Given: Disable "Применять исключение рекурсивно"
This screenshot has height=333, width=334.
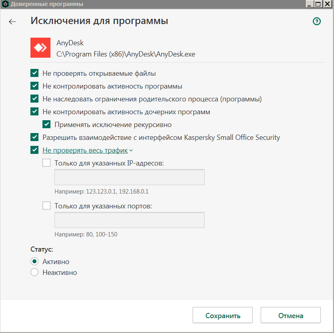Looking at the screenshot, I should tap(46, 124).
